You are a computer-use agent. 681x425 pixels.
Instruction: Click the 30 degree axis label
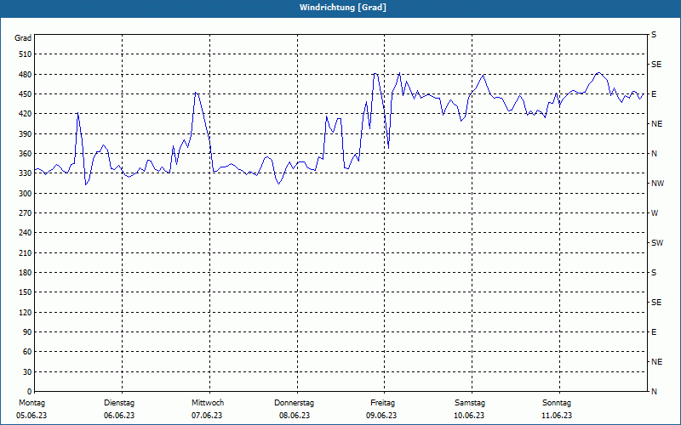click(27, 371)
